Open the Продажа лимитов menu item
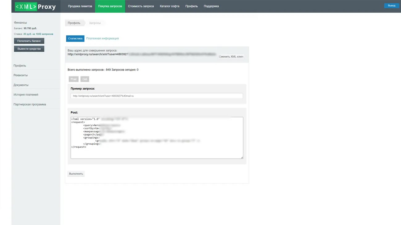401x225 pixels. pyautogui.click(x=80, y=6)
